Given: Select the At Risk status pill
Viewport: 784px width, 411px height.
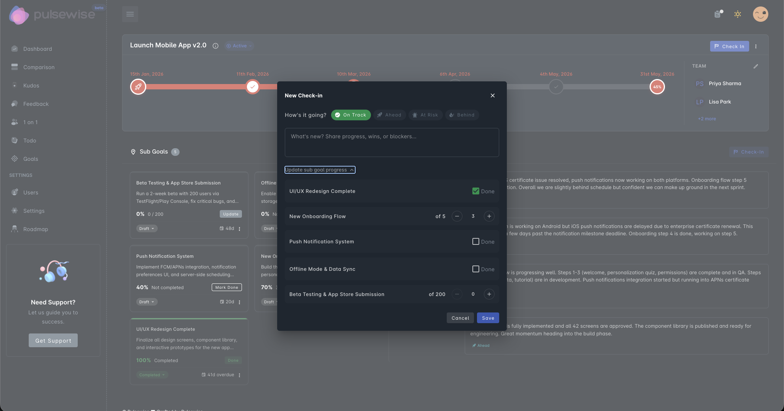Looking at the screenshot, I should (x=425, y=115).
